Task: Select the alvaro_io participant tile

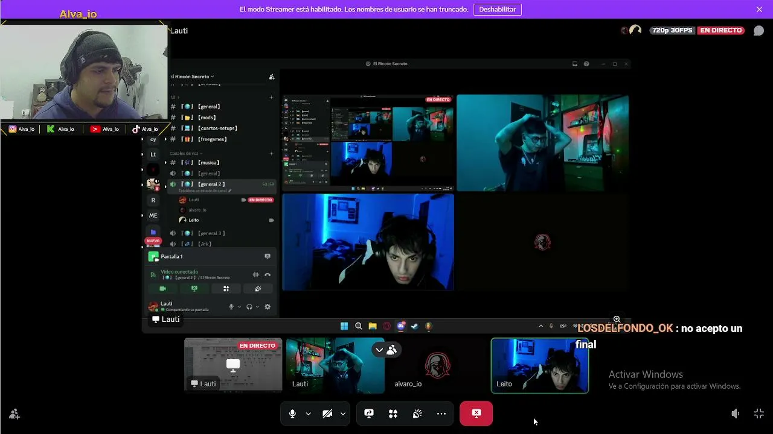Action: (438, 365)
